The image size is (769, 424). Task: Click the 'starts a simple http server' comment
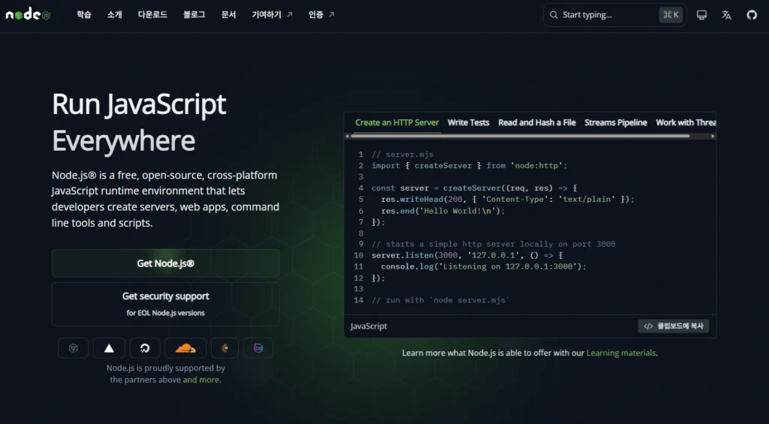coord(493,244)
